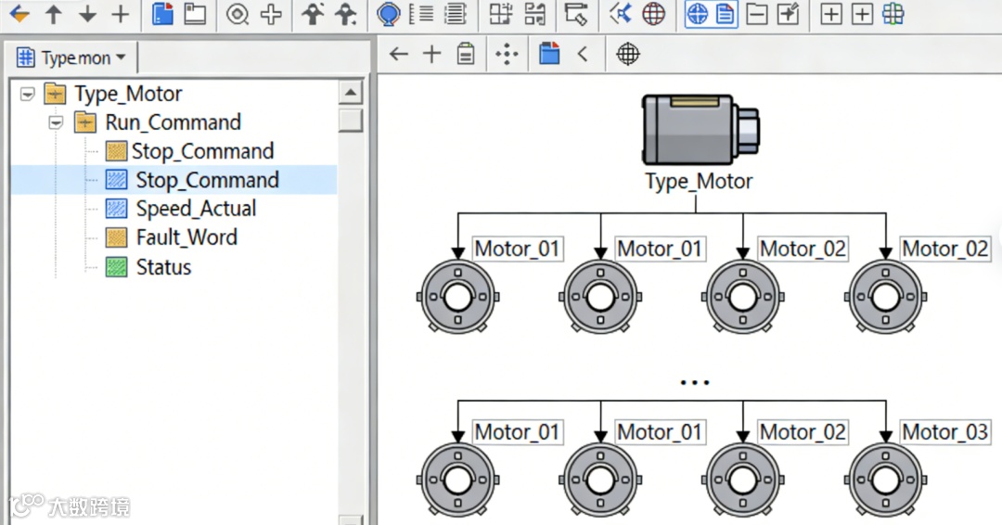Click the green icon next to Status
The image size is (1002, 525).
point(116,267)
